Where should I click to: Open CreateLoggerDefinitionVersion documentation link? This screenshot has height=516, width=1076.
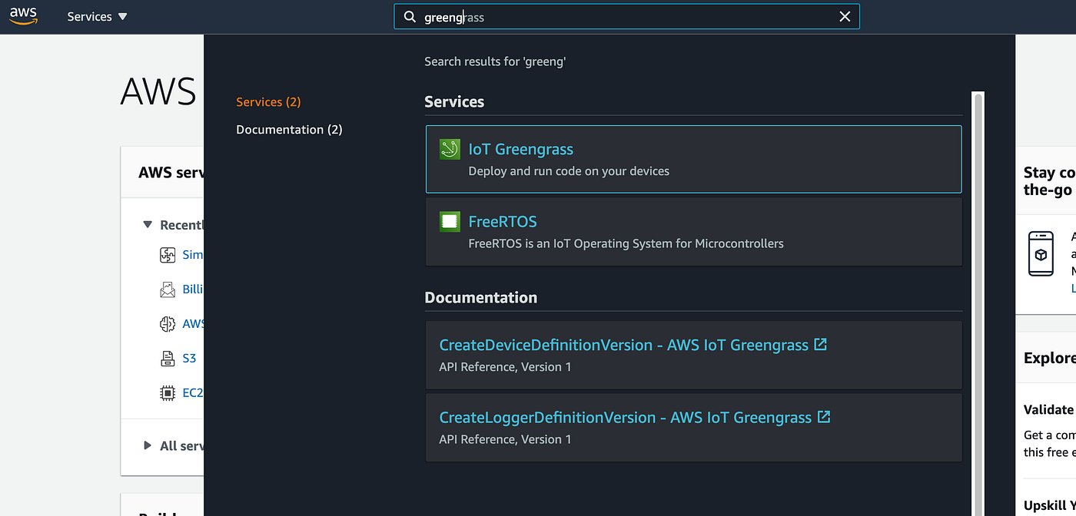625,418
